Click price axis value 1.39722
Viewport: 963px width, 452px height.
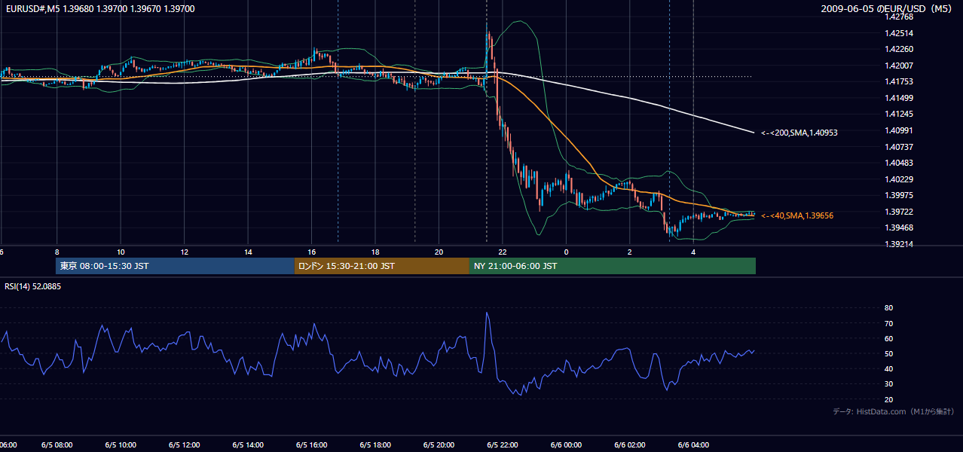click(x=899, y=212)
